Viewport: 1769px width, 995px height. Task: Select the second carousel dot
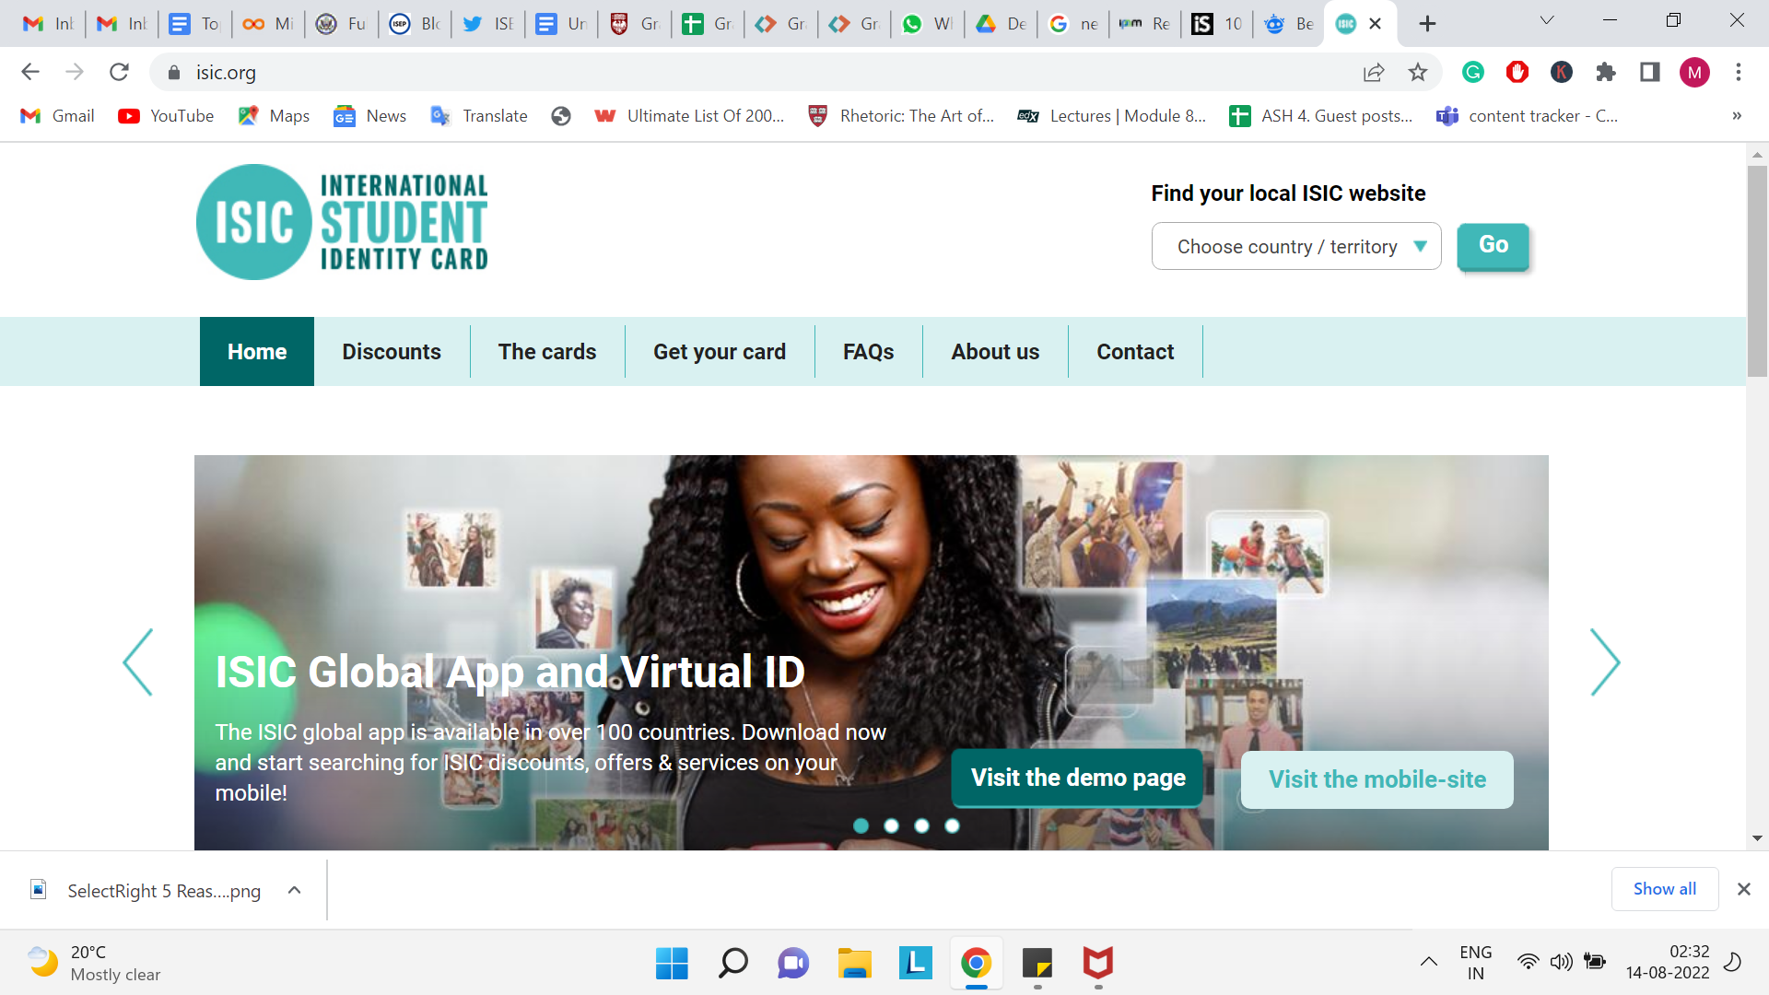[892, 825]
